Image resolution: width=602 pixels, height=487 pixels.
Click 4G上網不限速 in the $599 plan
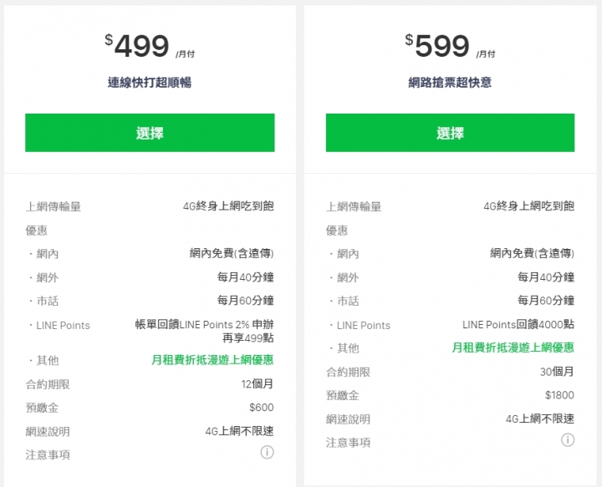(x=540, y=419)
